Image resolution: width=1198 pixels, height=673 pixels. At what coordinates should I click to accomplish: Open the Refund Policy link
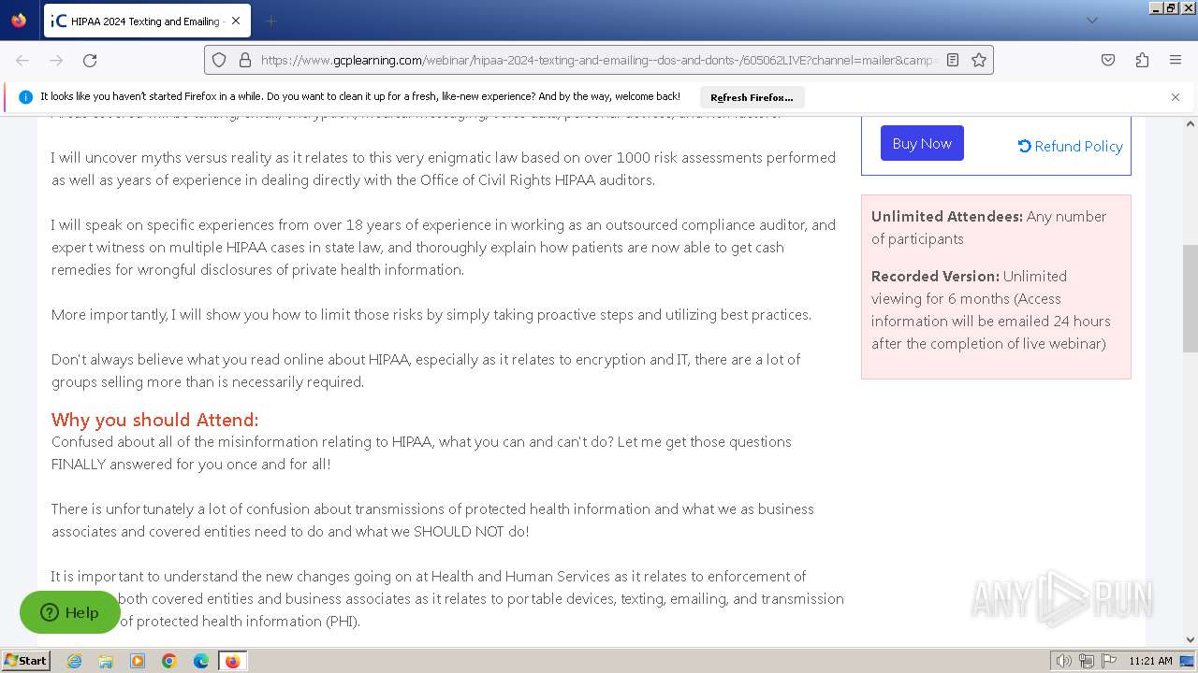coord(1071,146)
